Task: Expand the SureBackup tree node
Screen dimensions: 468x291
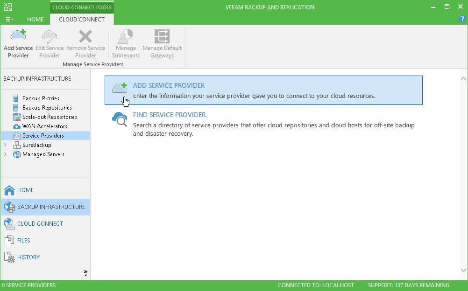Action: [x=5, y=145]
